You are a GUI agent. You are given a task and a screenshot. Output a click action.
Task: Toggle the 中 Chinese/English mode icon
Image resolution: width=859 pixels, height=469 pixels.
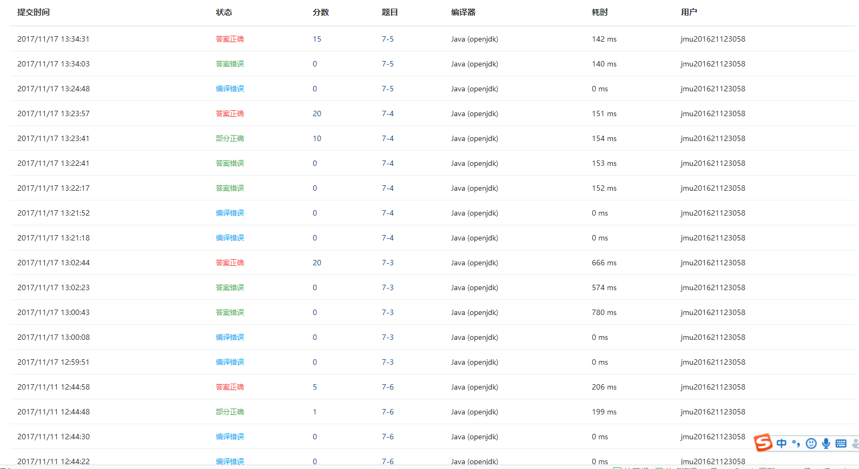(782, 444)
